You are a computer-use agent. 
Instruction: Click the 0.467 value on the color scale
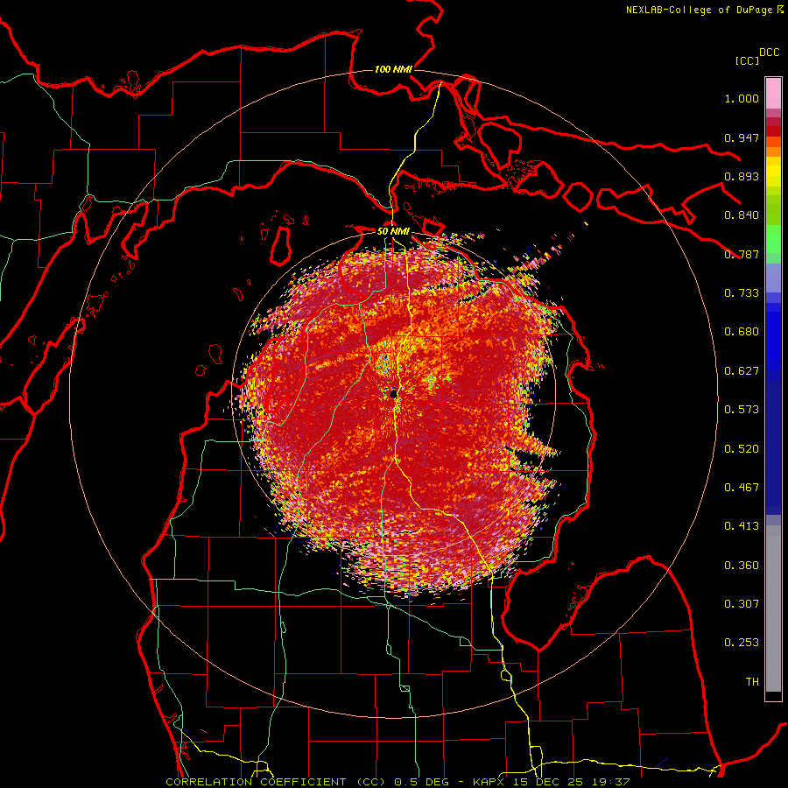742,488
